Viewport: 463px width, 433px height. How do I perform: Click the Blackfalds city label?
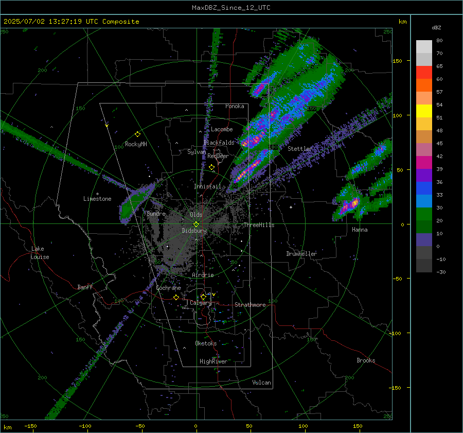[219, 143]
